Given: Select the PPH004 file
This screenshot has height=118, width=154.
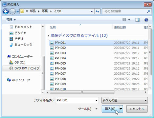Looking at the screenshot, I should pos(99,58).
